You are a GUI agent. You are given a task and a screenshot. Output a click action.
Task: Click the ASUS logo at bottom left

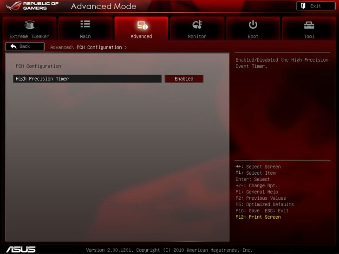20,249
